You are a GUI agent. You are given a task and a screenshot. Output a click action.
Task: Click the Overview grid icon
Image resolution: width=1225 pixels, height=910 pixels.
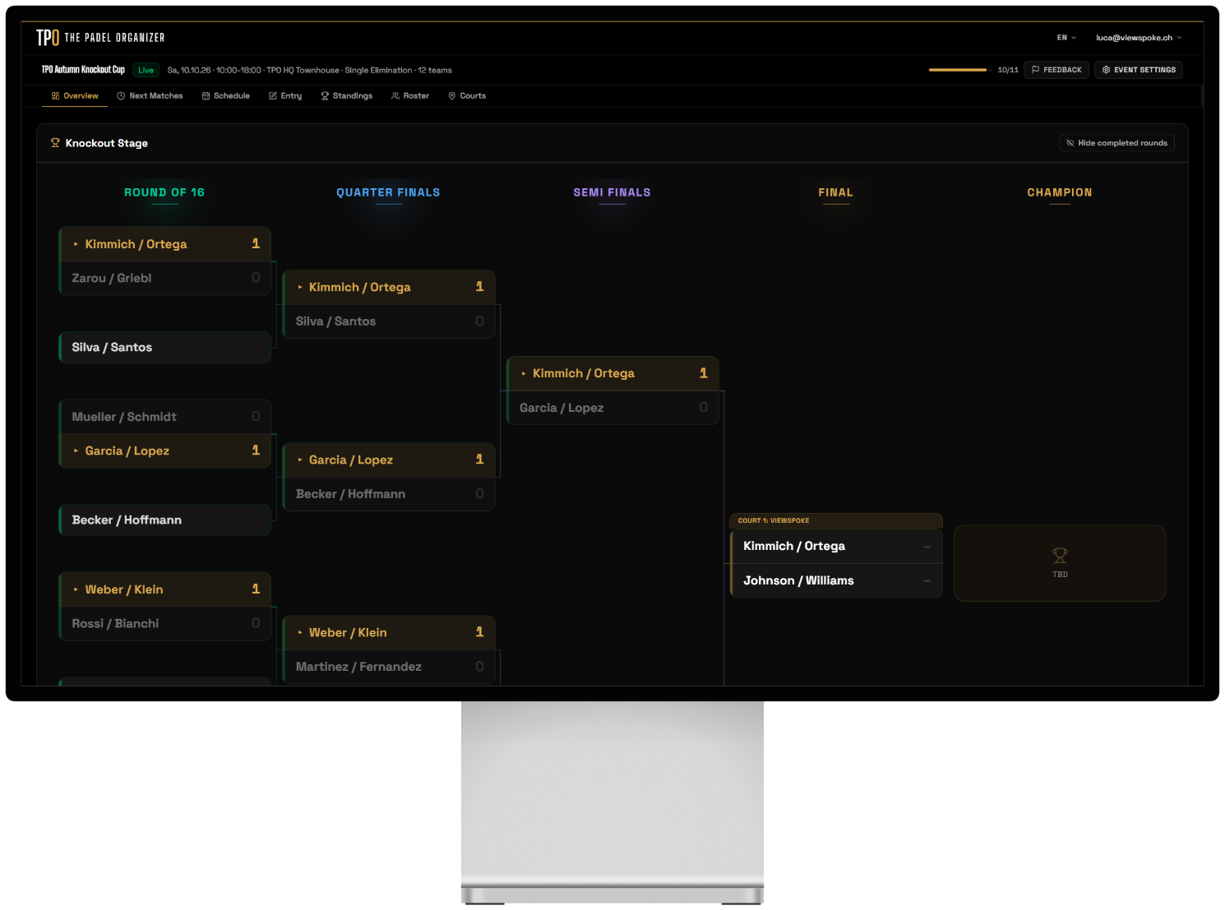(55, 96)
